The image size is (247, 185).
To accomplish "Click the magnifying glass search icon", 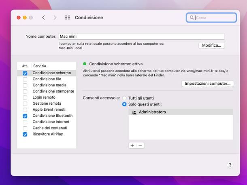I will click(x=192, y=17).
